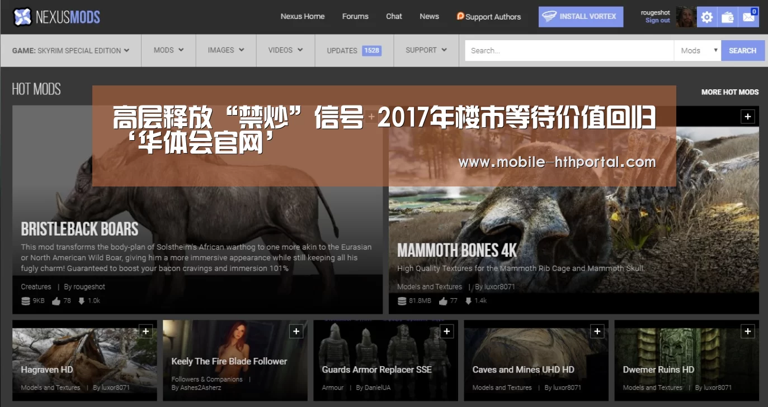Viewport: 768px width, 407px height.
Task: Expand the Mods navigation dropdown
Action: pos(169,50)
